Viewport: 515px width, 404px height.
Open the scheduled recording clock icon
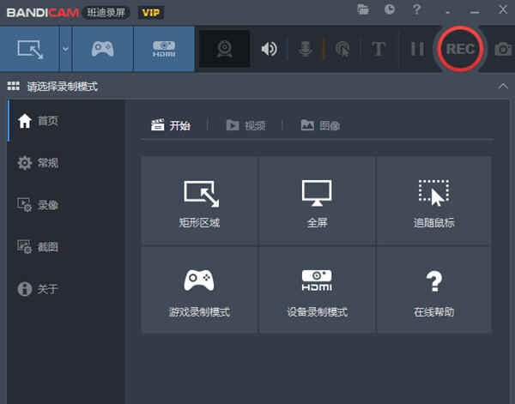coord(390,9)
